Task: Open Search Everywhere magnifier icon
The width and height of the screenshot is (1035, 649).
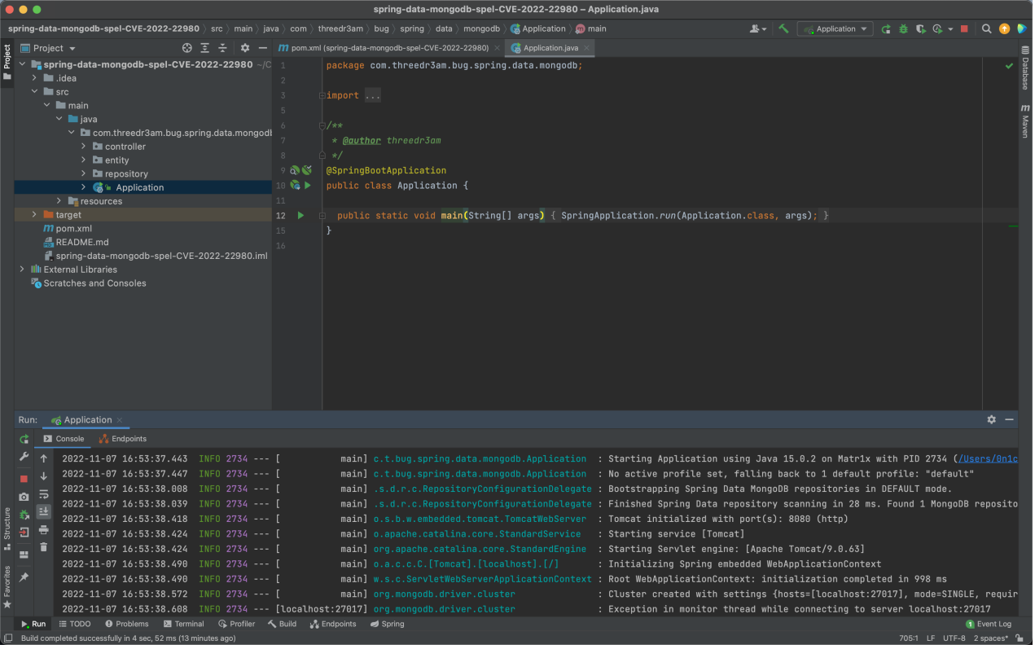Action: click(x=987, y=29)
